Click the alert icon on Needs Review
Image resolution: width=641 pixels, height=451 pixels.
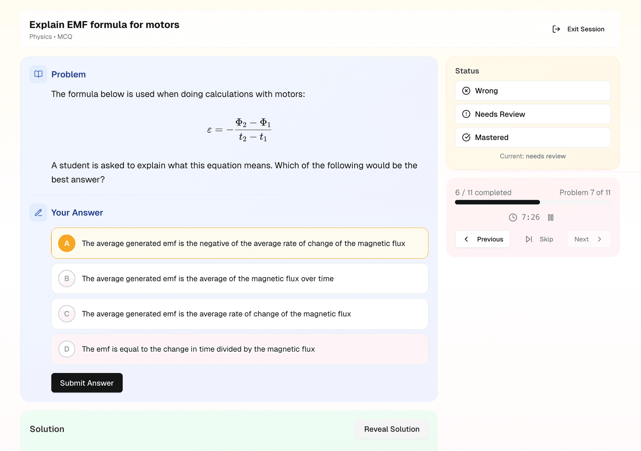point(466,114)
